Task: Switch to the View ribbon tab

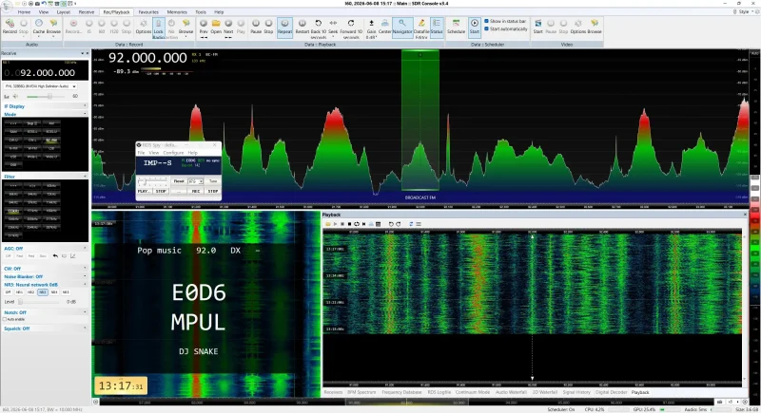Action: click(x=44, y=12)
